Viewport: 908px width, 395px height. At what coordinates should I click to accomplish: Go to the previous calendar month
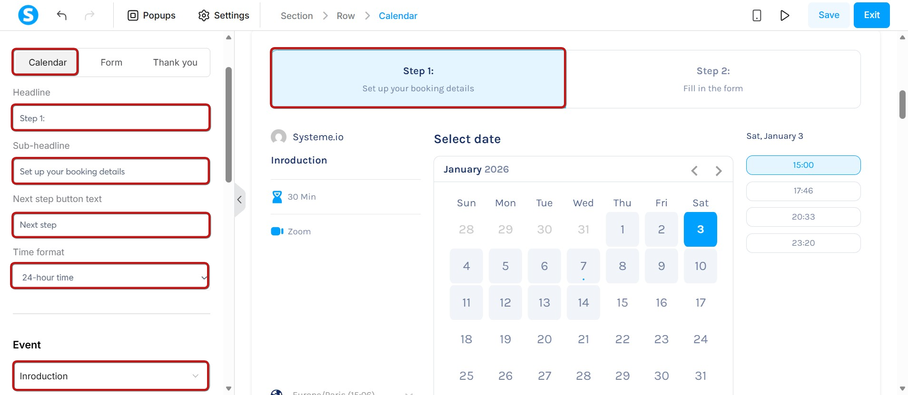coord(694,171)
